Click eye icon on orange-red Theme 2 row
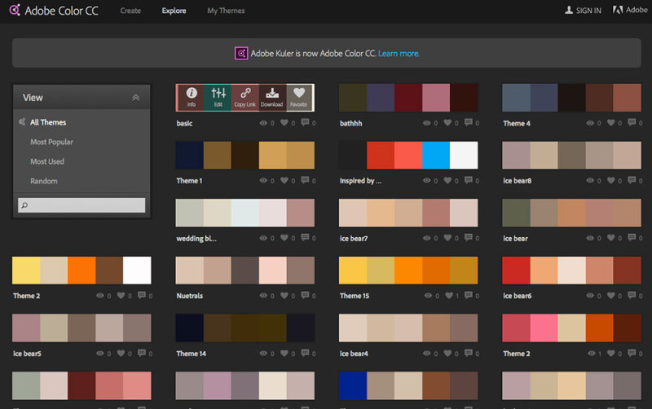This screenshot has height=409, width=652. (x=592, y=354)
